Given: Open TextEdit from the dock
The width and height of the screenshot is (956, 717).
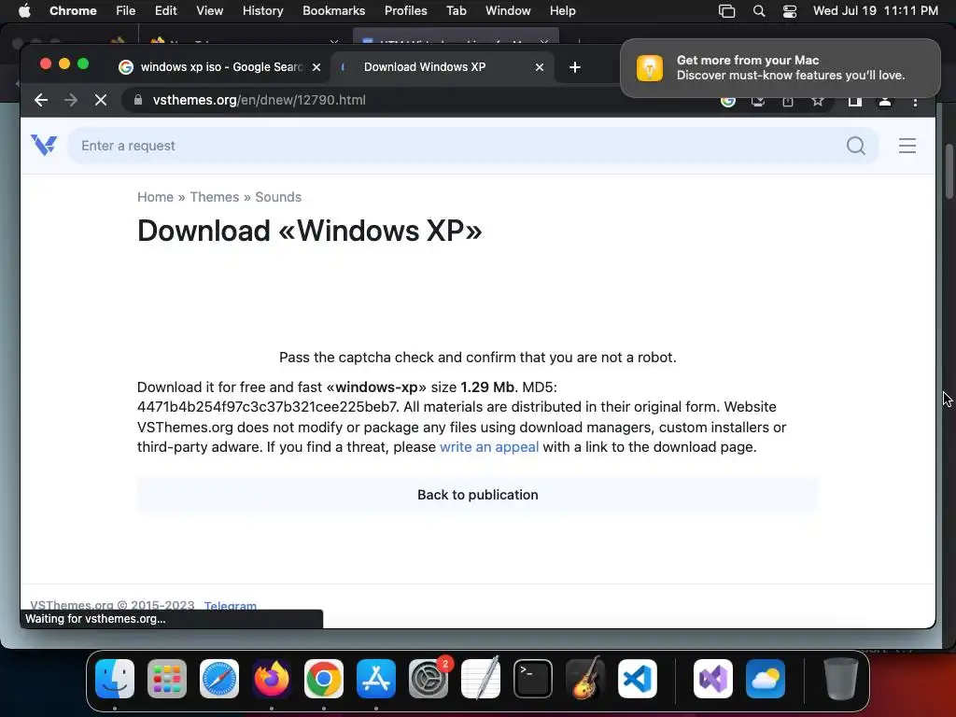Looking at the screenshot, I should 481,679.
